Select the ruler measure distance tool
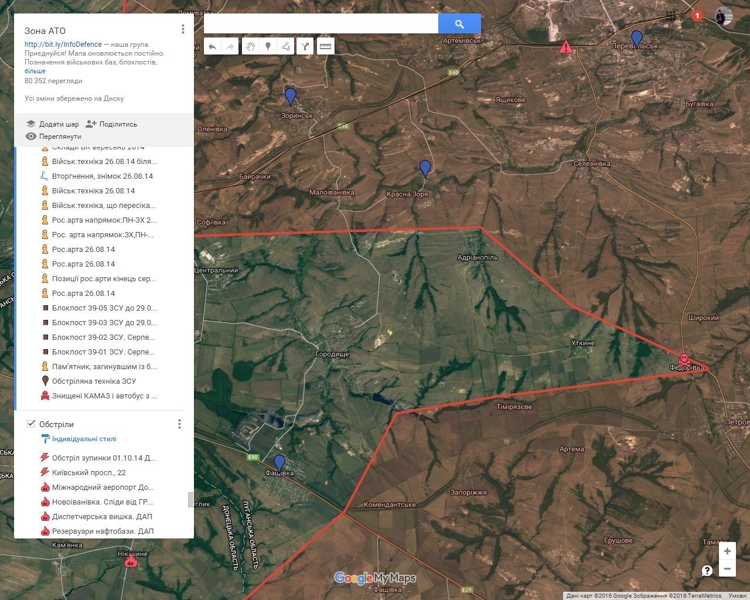The width and height of the screenshot is (750, 600). coord(325,46)
